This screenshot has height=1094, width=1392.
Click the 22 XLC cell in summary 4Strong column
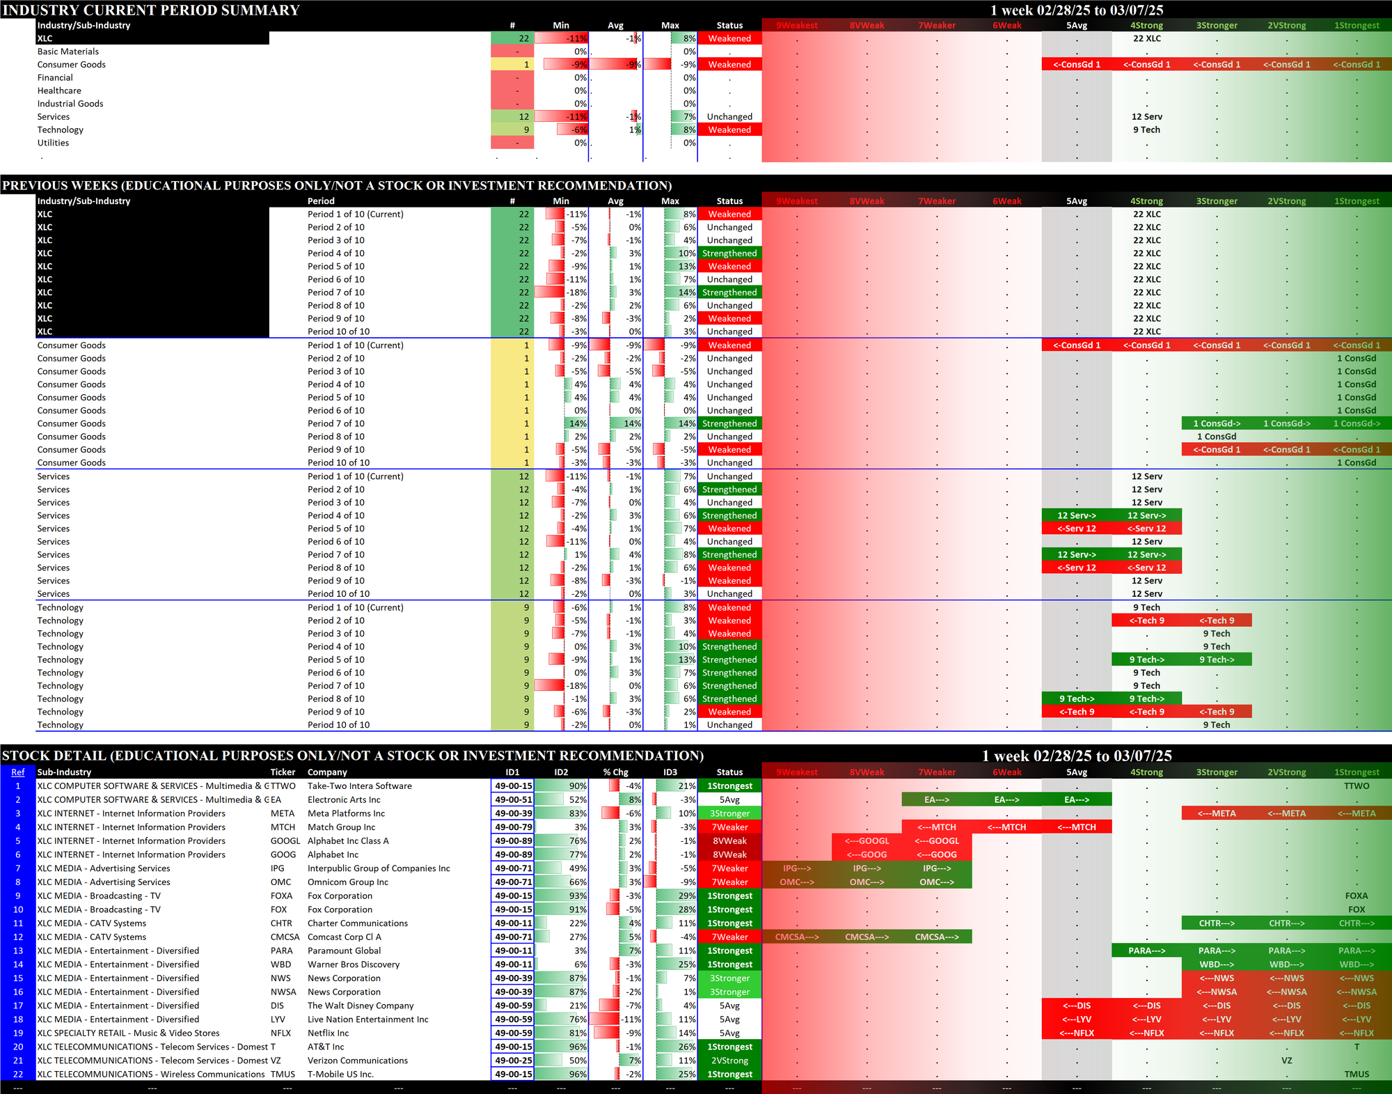[1146, 39]
